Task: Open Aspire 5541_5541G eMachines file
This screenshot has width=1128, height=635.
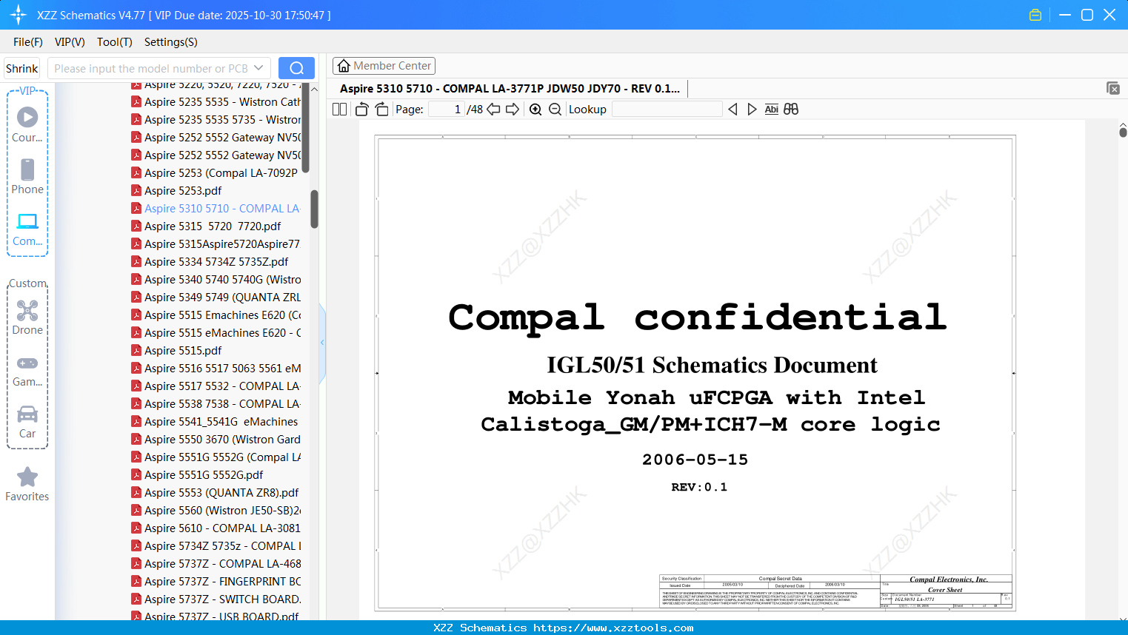Action: (x=215, y=422)
